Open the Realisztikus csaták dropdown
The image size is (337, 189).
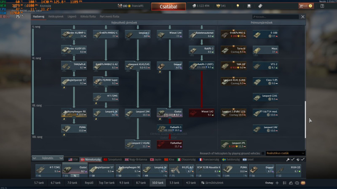(x=286, y=153)
